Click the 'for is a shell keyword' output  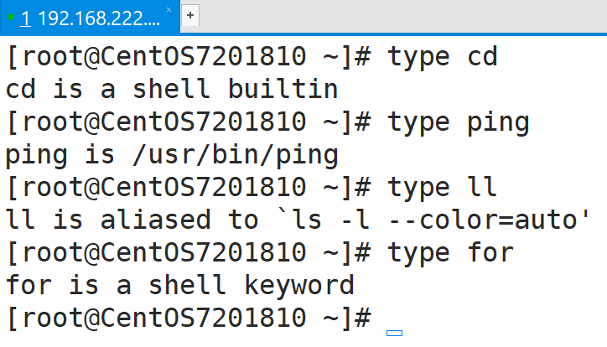pos(179,285)
